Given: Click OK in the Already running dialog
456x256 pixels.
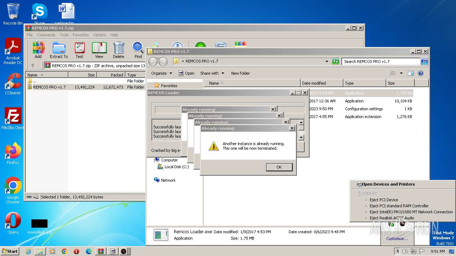Looking at the screenshot, I should [x=279, y=167].
